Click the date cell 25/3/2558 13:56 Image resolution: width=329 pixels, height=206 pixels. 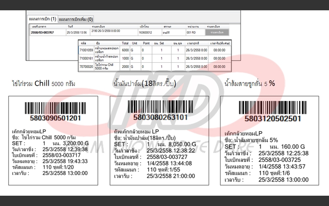click(x=77, y=33)
